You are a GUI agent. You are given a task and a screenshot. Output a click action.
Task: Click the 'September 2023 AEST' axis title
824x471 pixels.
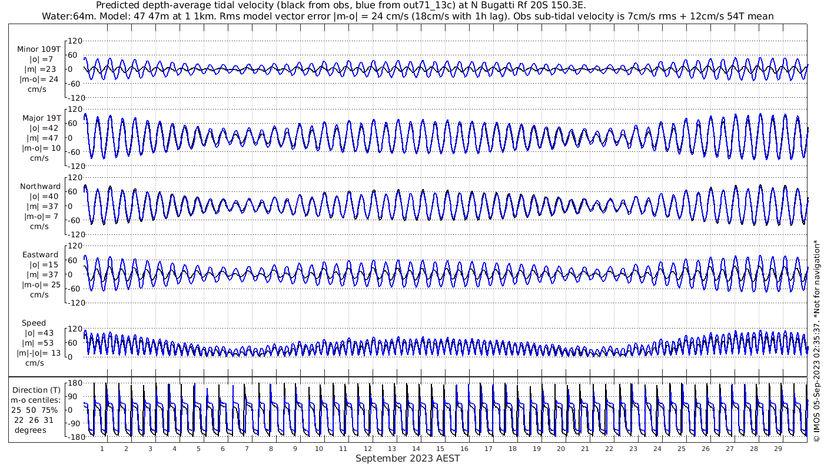[408, 458]
